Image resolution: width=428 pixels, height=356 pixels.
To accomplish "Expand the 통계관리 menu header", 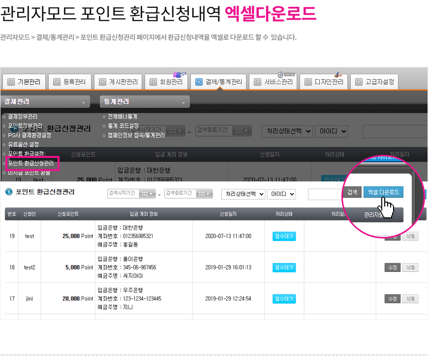I will pyautogui.click(x=144, y=102).
